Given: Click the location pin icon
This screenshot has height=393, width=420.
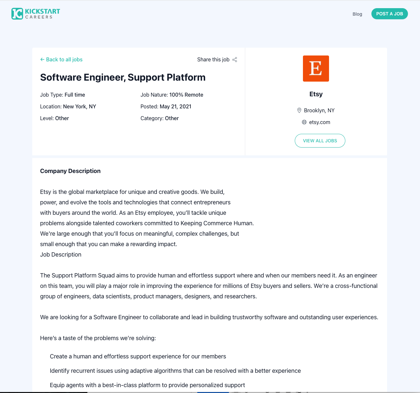Looking at the screenshot, I should (299, 110).
